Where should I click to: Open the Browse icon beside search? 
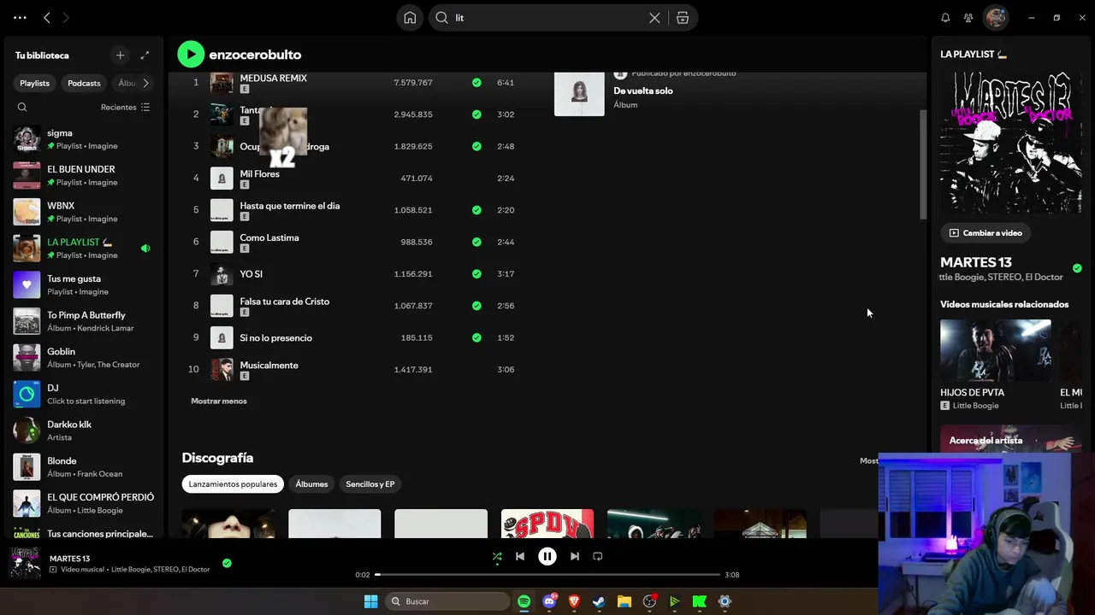click(683, 18)
